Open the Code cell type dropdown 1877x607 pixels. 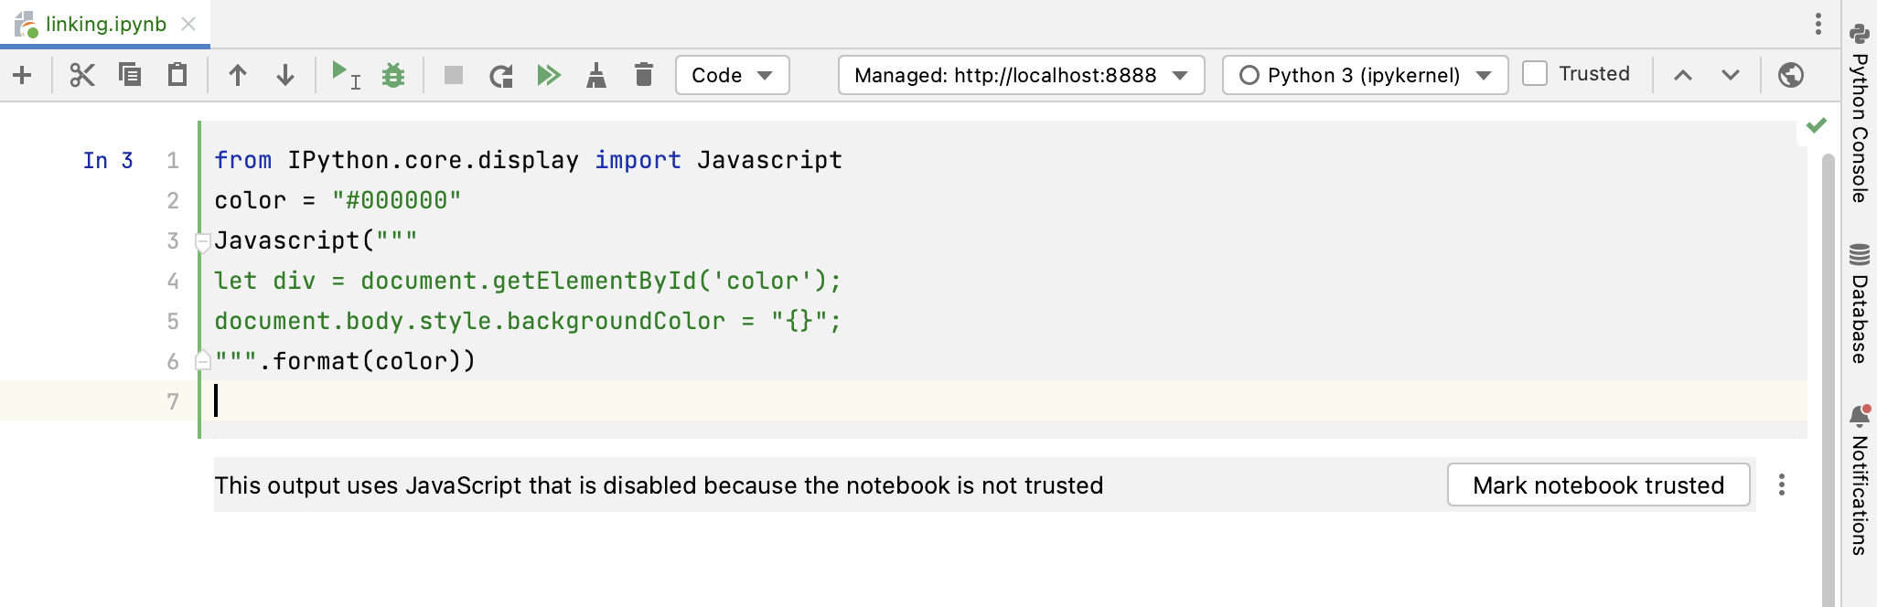[732, 75]
